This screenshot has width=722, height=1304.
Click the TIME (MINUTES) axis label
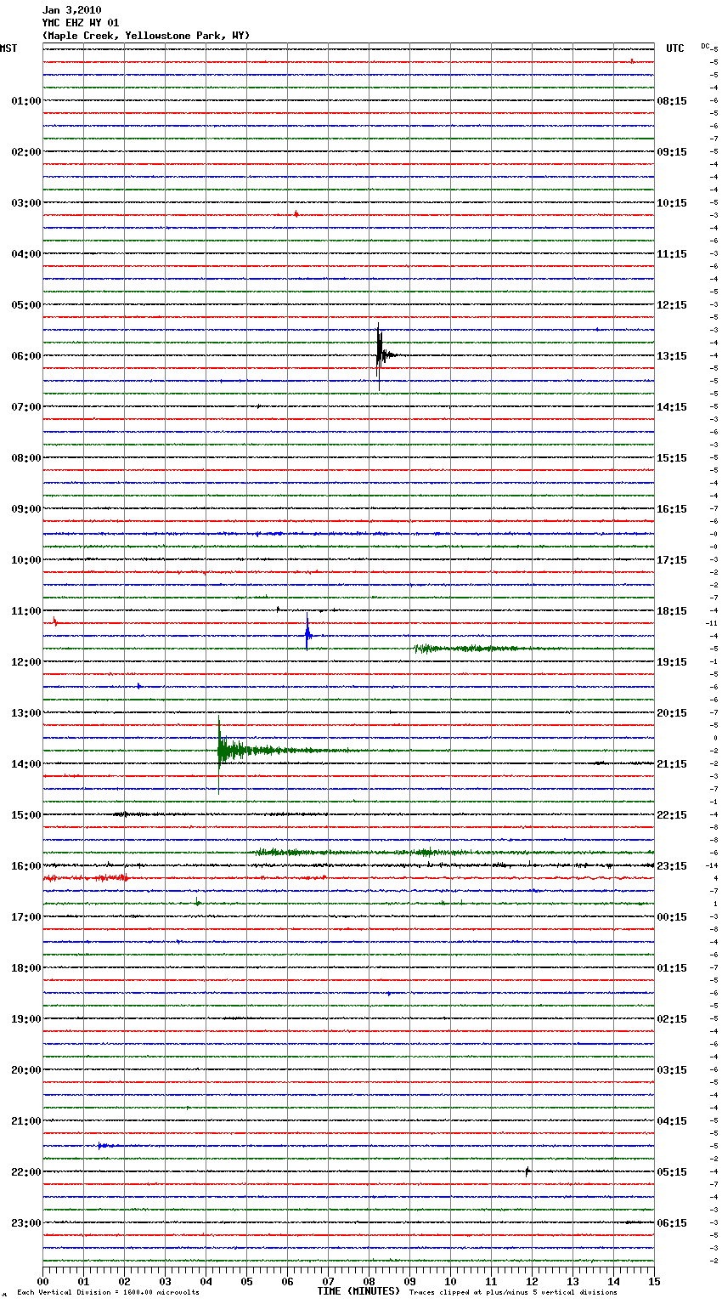(x=358, y=1291)
